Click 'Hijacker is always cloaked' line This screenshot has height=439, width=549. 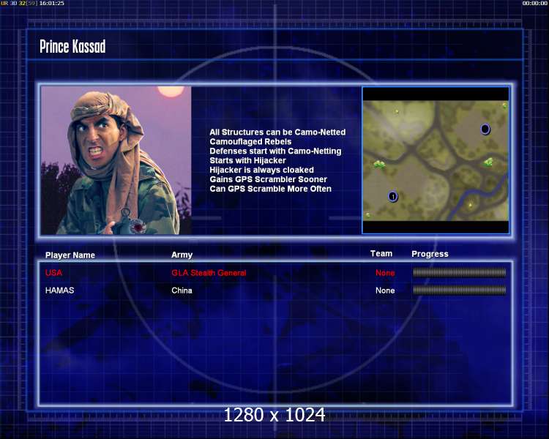(262, 170)
